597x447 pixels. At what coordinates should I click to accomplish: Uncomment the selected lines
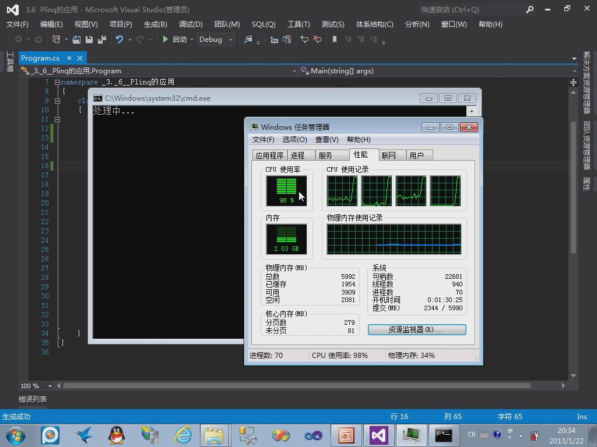pyautogui.click(x=317, y=39)
